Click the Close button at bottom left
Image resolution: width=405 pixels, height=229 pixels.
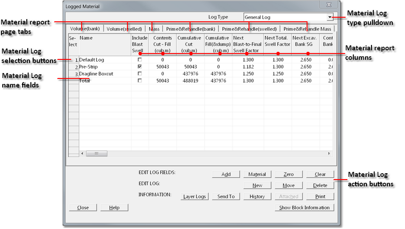83,208
